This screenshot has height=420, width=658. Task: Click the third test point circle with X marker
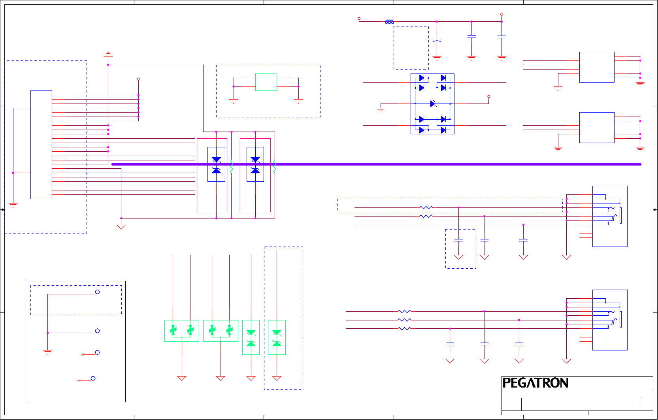pos(97,352)
